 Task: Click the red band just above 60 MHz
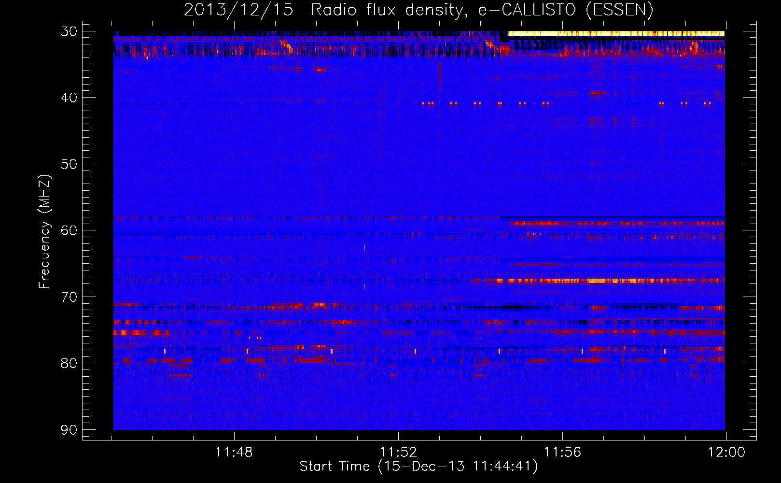[x=617, y=223]
